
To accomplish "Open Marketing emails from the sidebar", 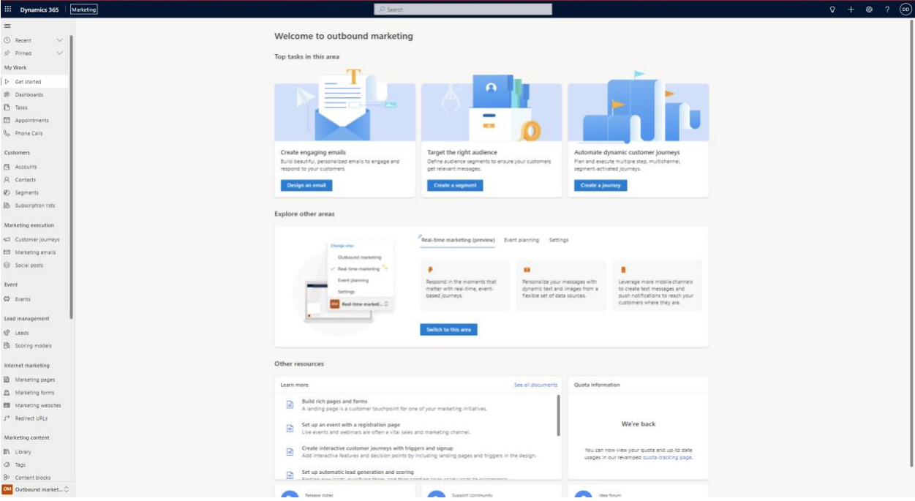I will click(x=35, y=252).
